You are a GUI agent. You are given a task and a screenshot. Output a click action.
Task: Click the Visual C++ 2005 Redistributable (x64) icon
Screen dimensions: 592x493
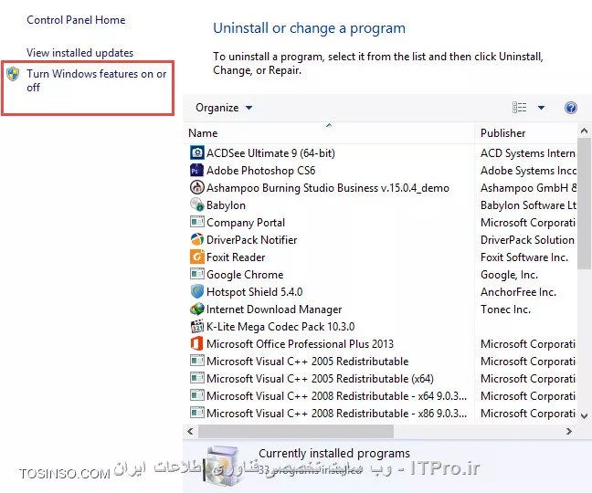[196, 378]
